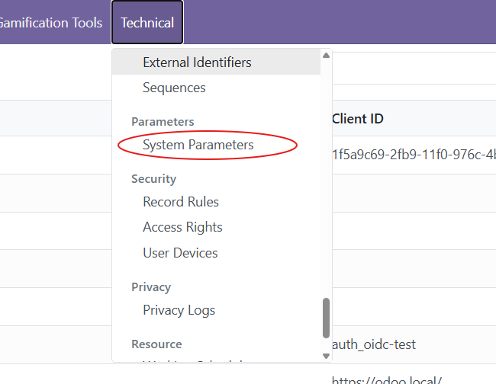Open Privacy Logs
The height and width of the screenshot is (384, 496).
pos(179,310)
